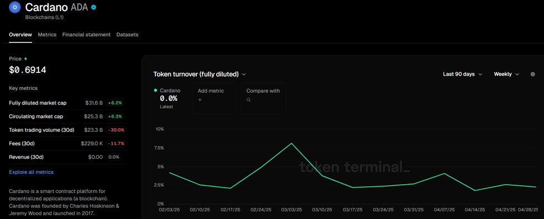Open the chart settings gear icon
The height and width of the screenshot is (219, 544).
533,74
